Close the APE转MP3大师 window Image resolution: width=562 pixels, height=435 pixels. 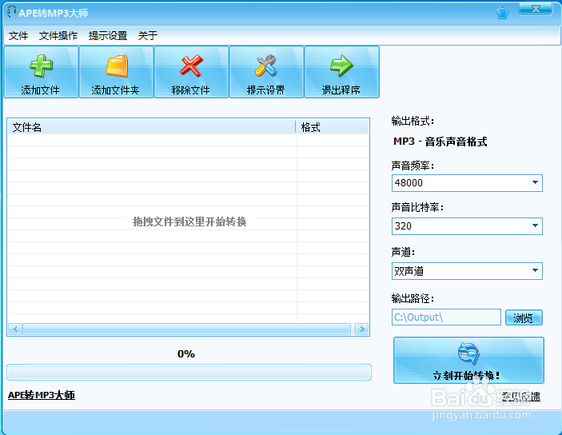536,9
